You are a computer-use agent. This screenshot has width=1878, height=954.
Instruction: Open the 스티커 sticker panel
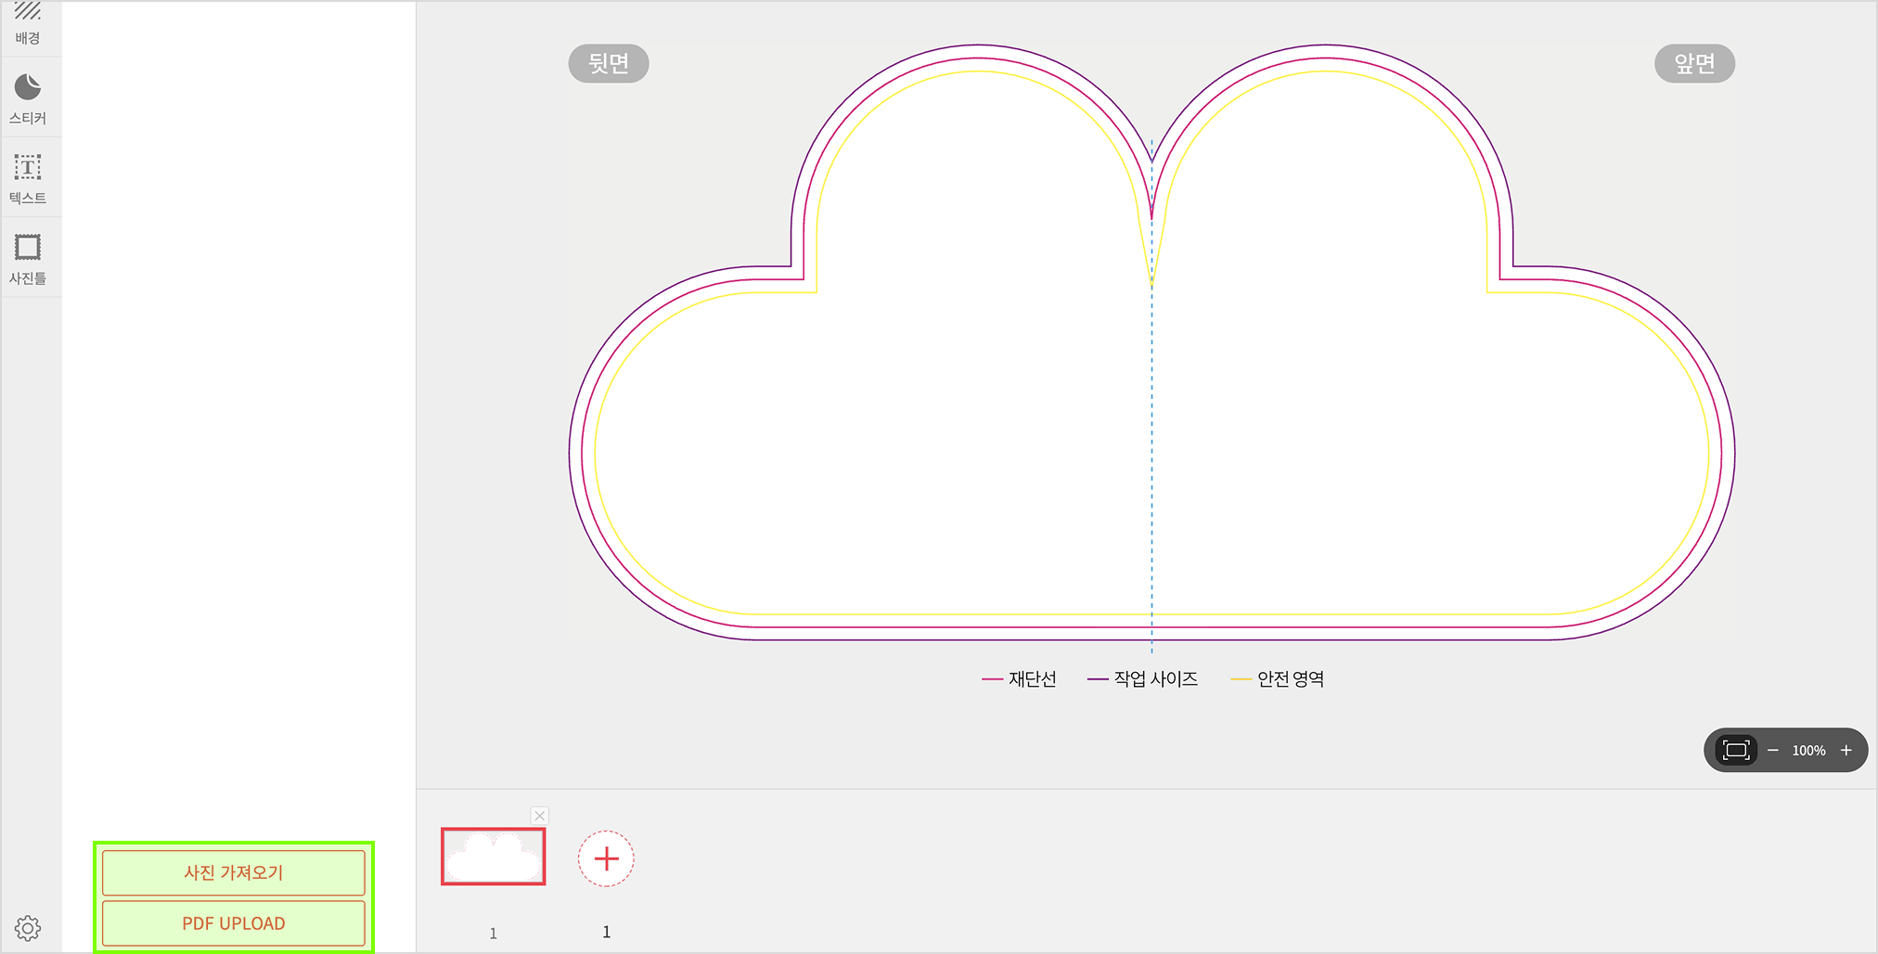click(28, 98)
